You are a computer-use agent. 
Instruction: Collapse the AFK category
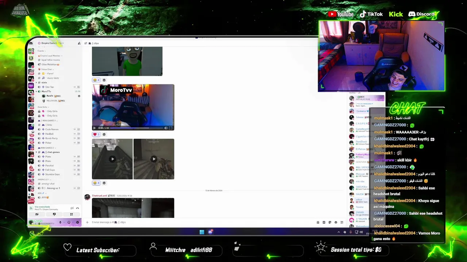click(42, 193)
